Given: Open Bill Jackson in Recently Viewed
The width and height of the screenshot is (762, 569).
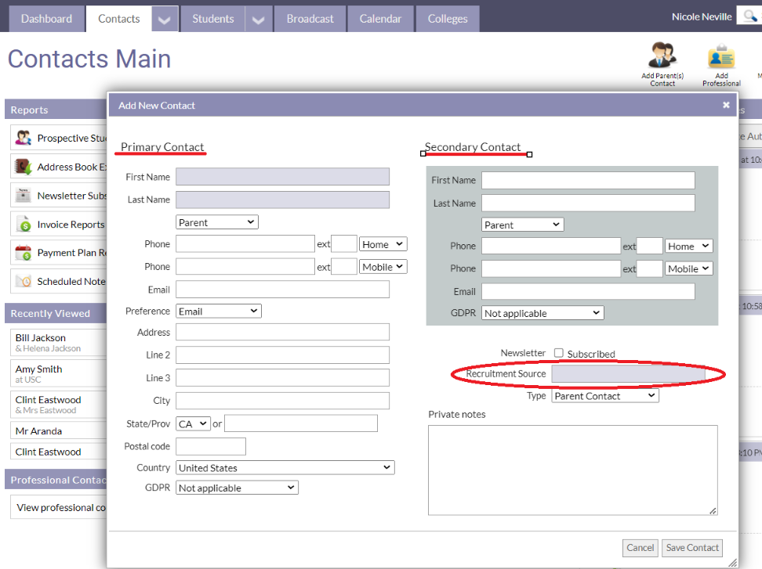Looking at the screenshot, I should [40, 337].
